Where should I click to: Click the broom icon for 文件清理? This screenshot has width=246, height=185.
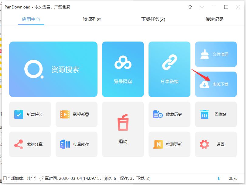204,54
